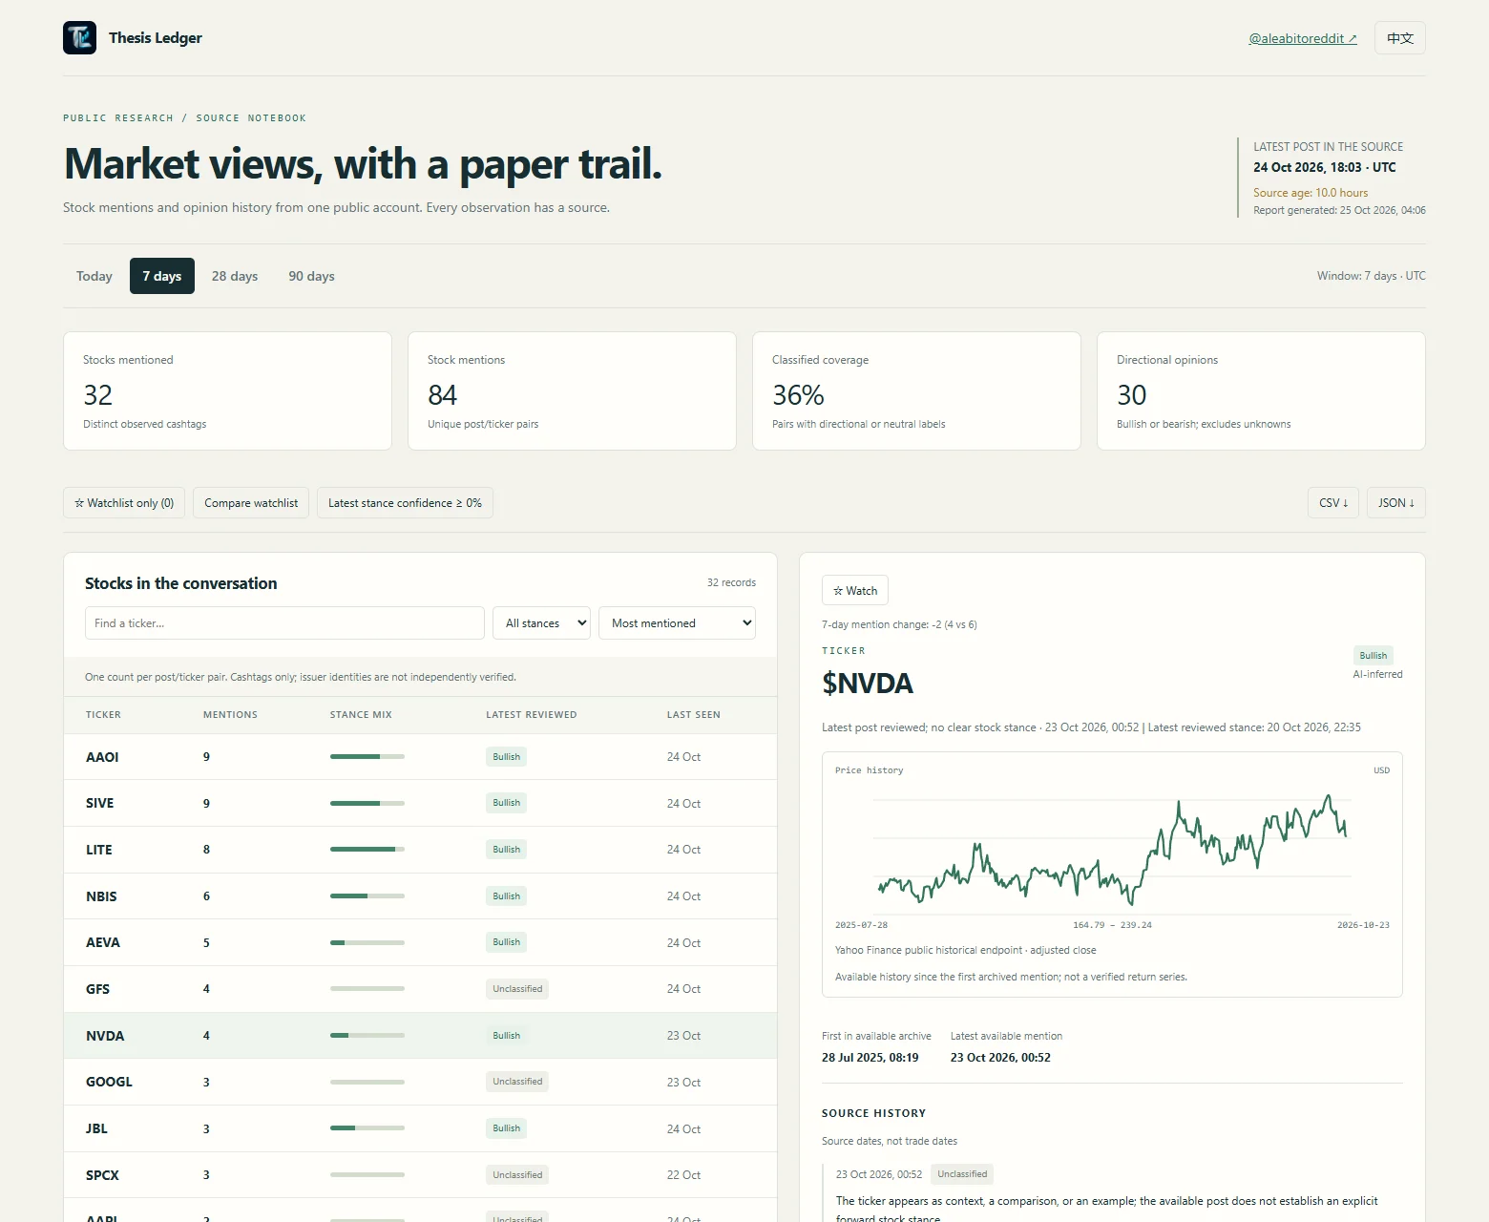Click the Stocks mentioned stat card
Screen dimensions: 1489x1222
point(227,390)
